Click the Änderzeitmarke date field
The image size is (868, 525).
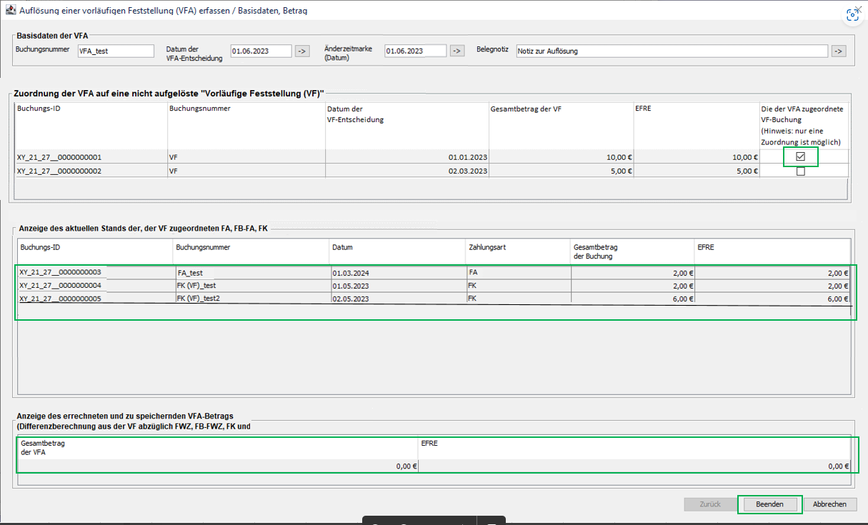coord(416,51)
